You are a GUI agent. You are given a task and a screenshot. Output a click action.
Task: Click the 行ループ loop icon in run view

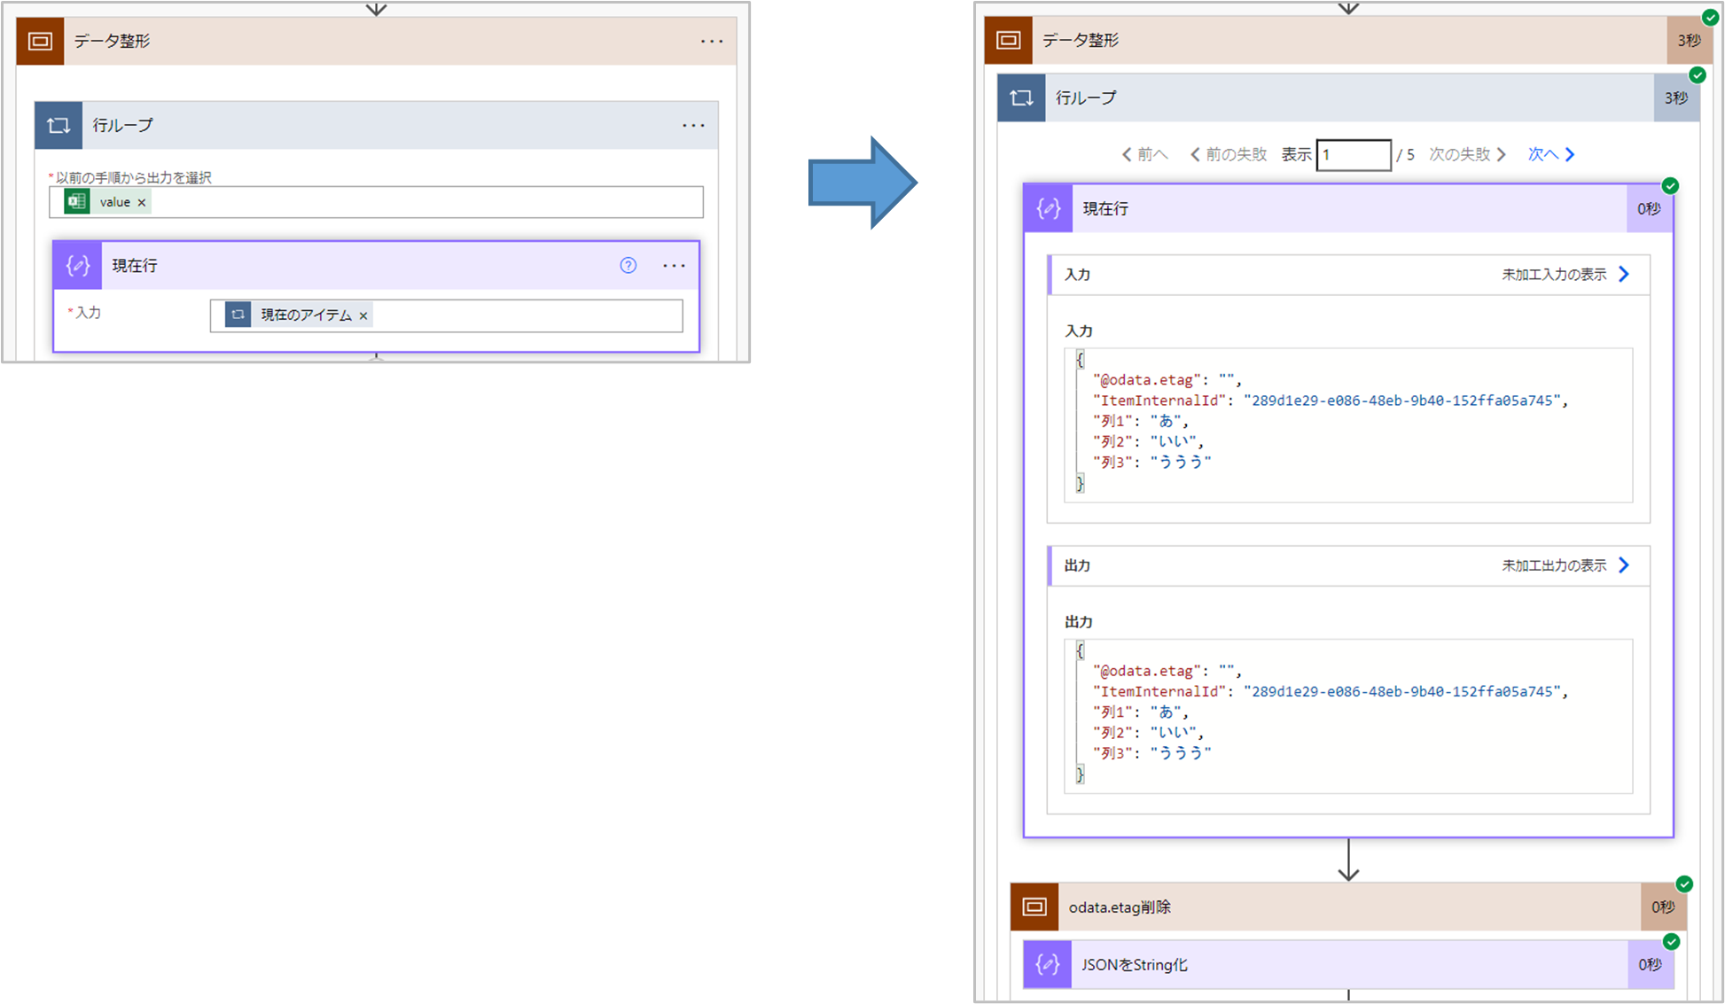(1021, 98)
